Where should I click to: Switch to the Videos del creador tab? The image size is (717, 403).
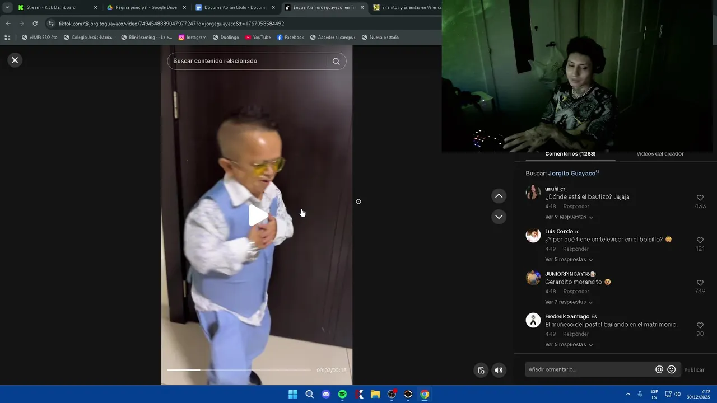[x=660, y=154]
